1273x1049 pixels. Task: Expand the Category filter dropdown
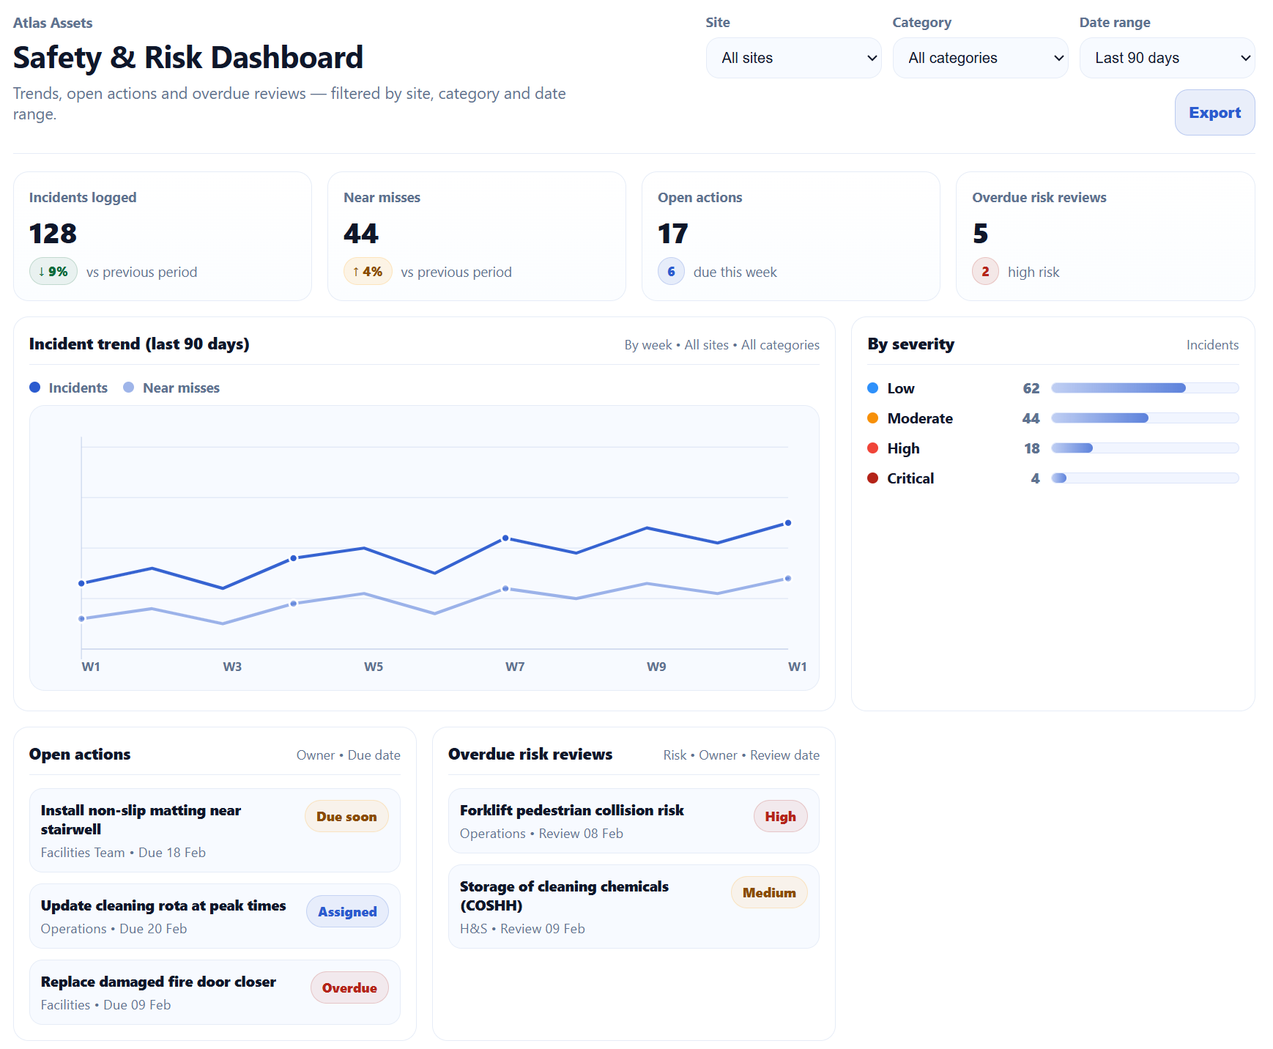[x=980, y=58]
